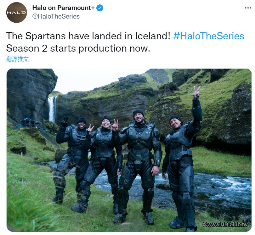The image size is (255, 235).
Task: Click the blue tent beside the waterfall
Action: (x=28, y=122)
